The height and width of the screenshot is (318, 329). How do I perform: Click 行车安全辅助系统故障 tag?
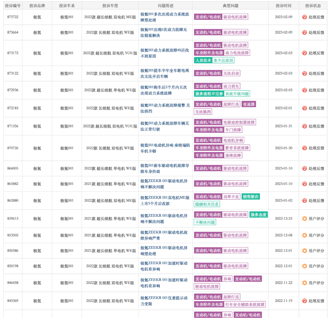245,304
